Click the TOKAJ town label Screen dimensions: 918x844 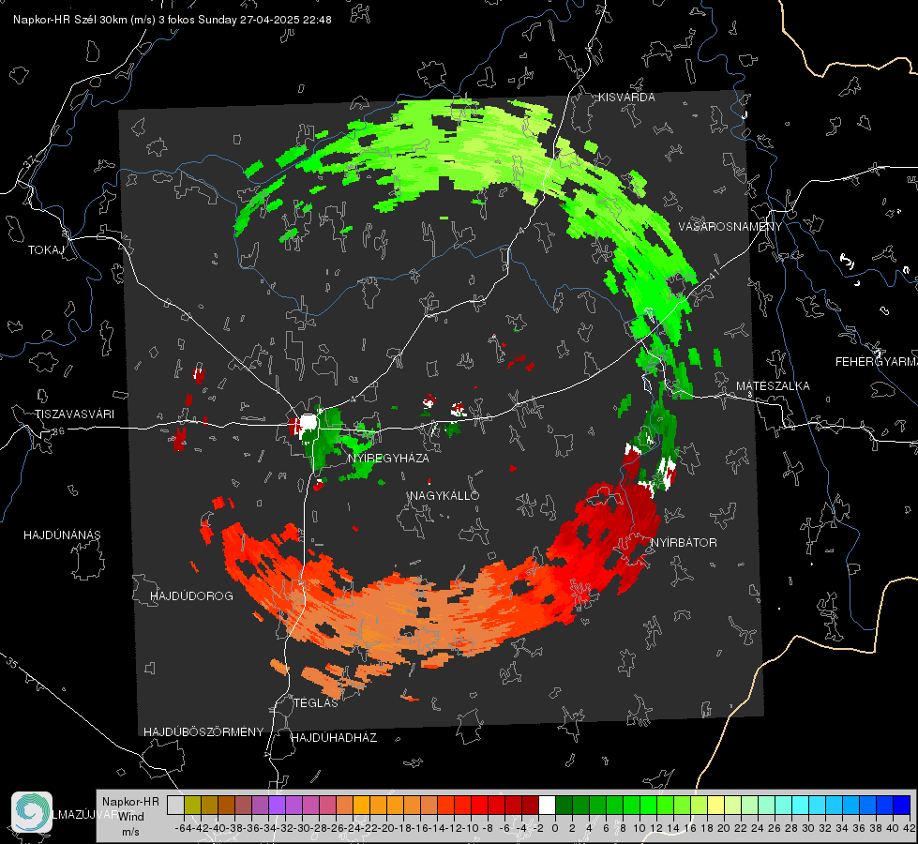pos(46,250)
